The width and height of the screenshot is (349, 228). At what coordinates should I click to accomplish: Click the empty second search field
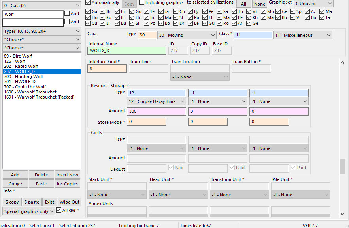click(33, 22)
